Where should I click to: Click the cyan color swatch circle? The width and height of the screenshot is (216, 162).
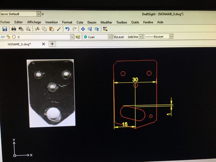85,37
